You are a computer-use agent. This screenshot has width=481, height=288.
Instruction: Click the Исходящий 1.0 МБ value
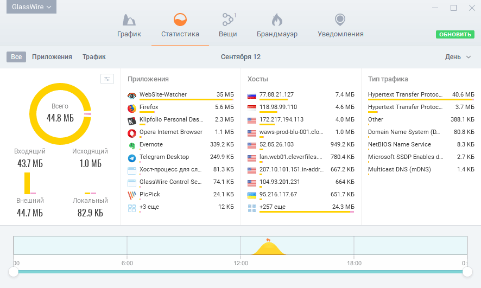[90, 163]
